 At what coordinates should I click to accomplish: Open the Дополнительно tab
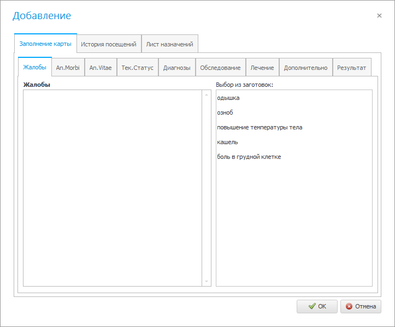coord(305,68)
